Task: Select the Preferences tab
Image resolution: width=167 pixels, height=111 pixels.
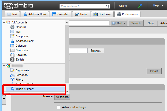Action: (x=127, y=14)
